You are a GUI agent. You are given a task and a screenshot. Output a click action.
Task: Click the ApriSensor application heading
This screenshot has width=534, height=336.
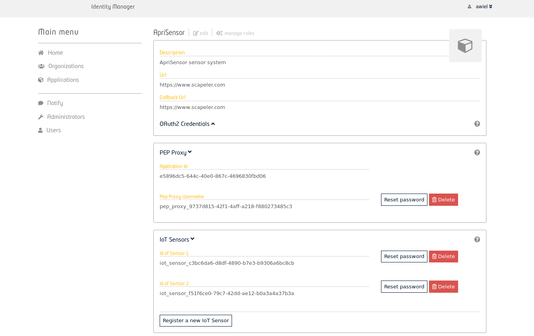coord(169,33)
